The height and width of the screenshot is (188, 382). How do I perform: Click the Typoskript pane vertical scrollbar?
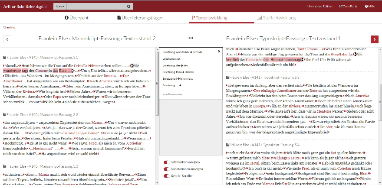click(380, 102)
